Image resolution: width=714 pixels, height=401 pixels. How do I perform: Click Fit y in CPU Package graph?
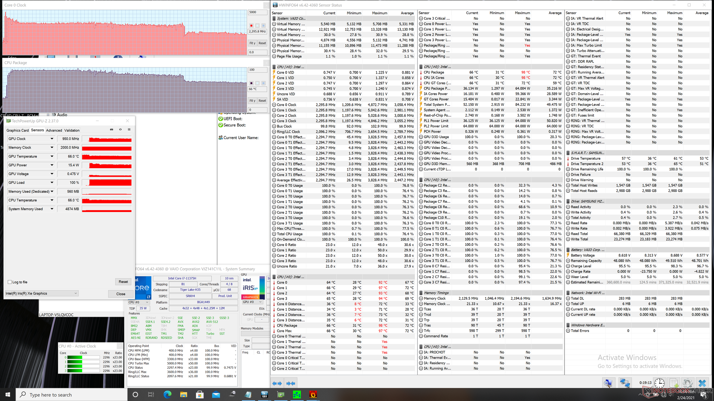point(252,101)
